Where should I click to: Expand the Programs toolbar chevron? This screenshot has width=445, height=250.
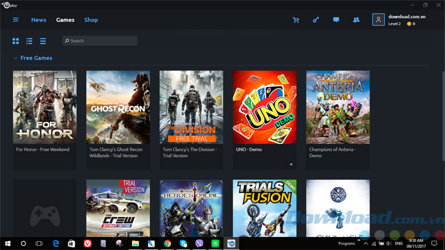(359, 240)
